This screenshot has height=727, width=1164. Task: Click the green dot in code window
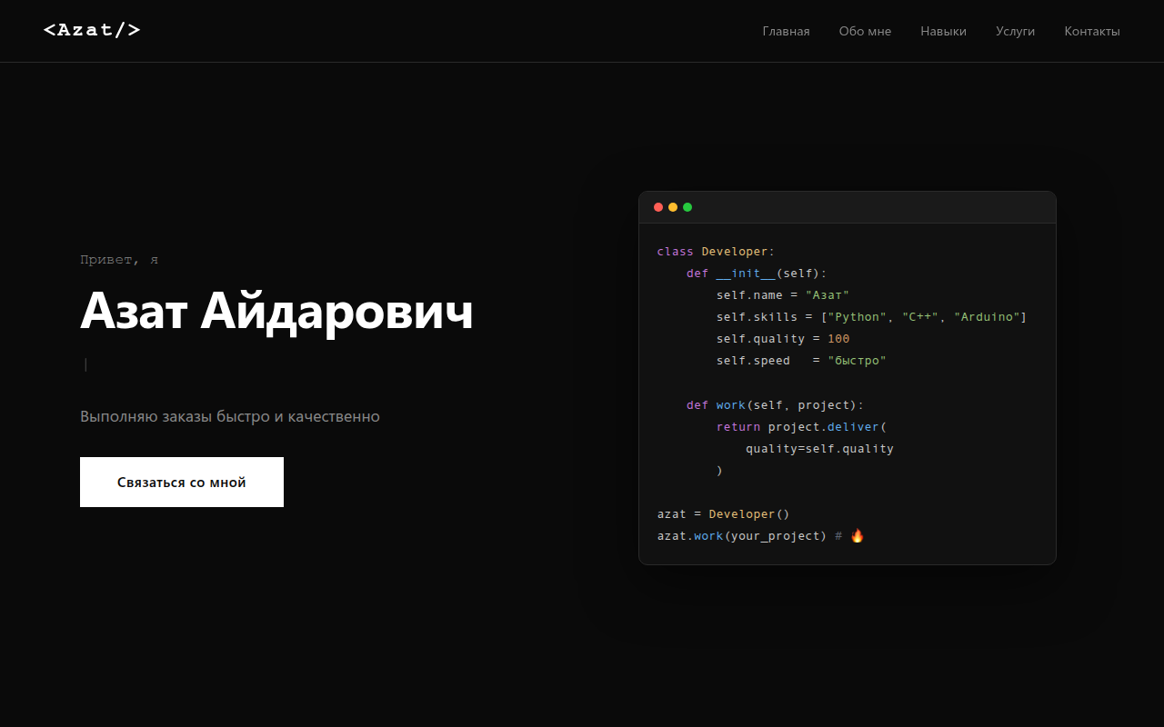click(687, 207)
